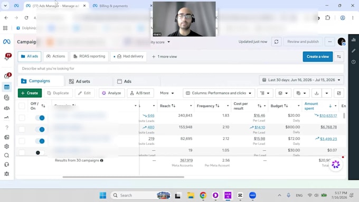Screen dimensions: 359x202
Task: Select the ROAS reporting view
Action: pos(89,56)
